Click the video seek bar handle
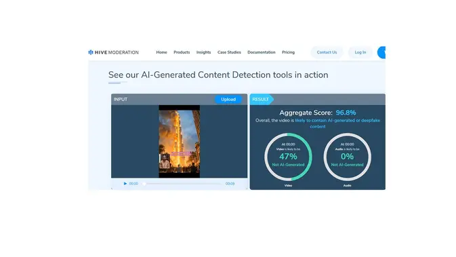The height and width of the screenshot is (257, 456). tap(144, 184)
